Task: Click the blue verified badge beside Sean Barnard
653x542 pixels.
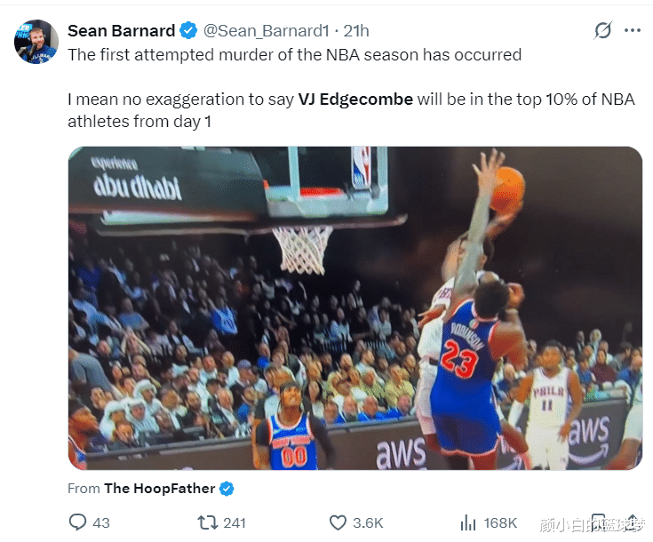Action: (189, 30)
